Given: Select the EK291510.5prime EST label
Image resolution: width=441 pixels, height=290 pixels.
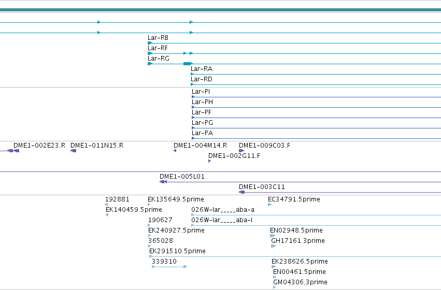Looking at the screenshot, I should [177, 251].
